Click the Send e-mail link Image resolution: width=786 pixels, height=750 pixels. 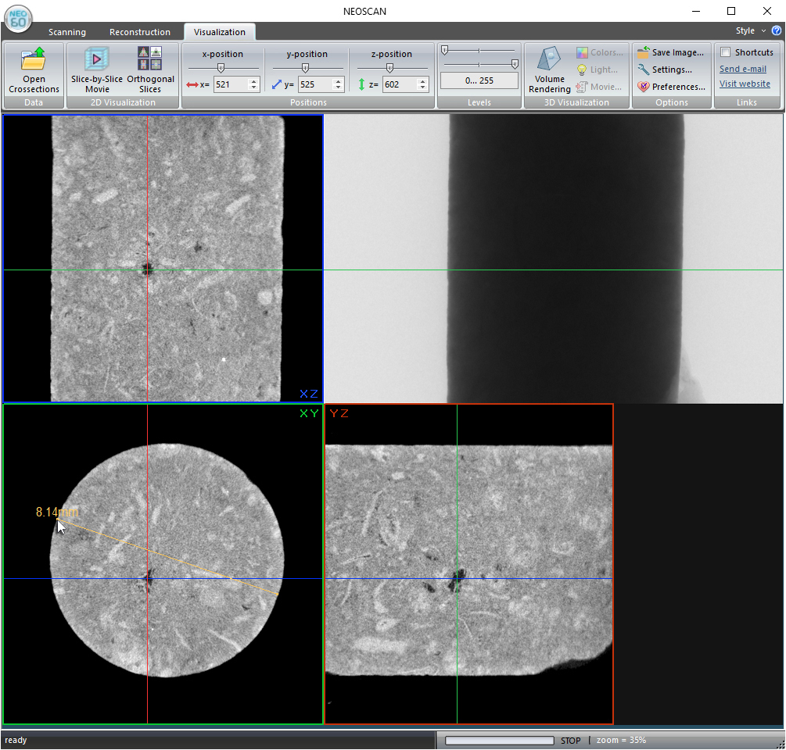(x=742, y=69)
